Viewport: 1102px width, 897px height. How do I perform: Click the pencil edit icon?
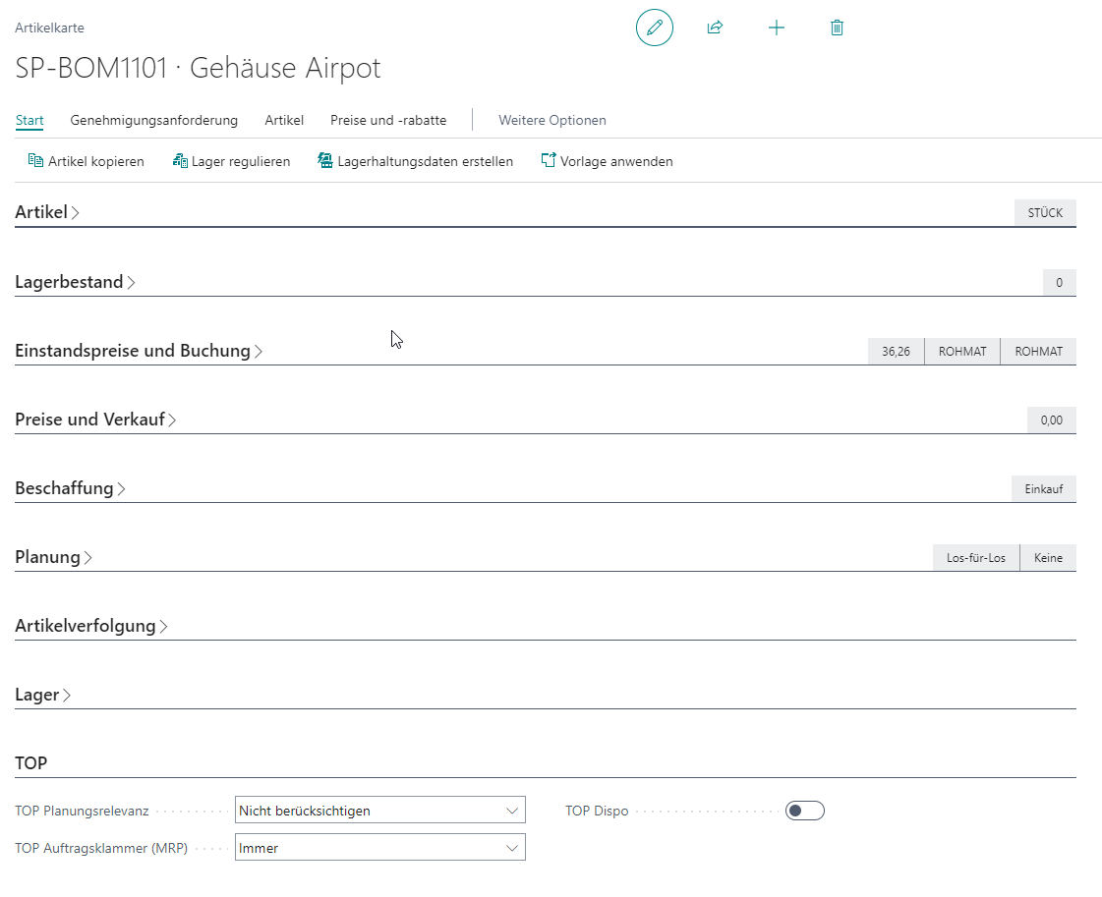coord(655,28)
